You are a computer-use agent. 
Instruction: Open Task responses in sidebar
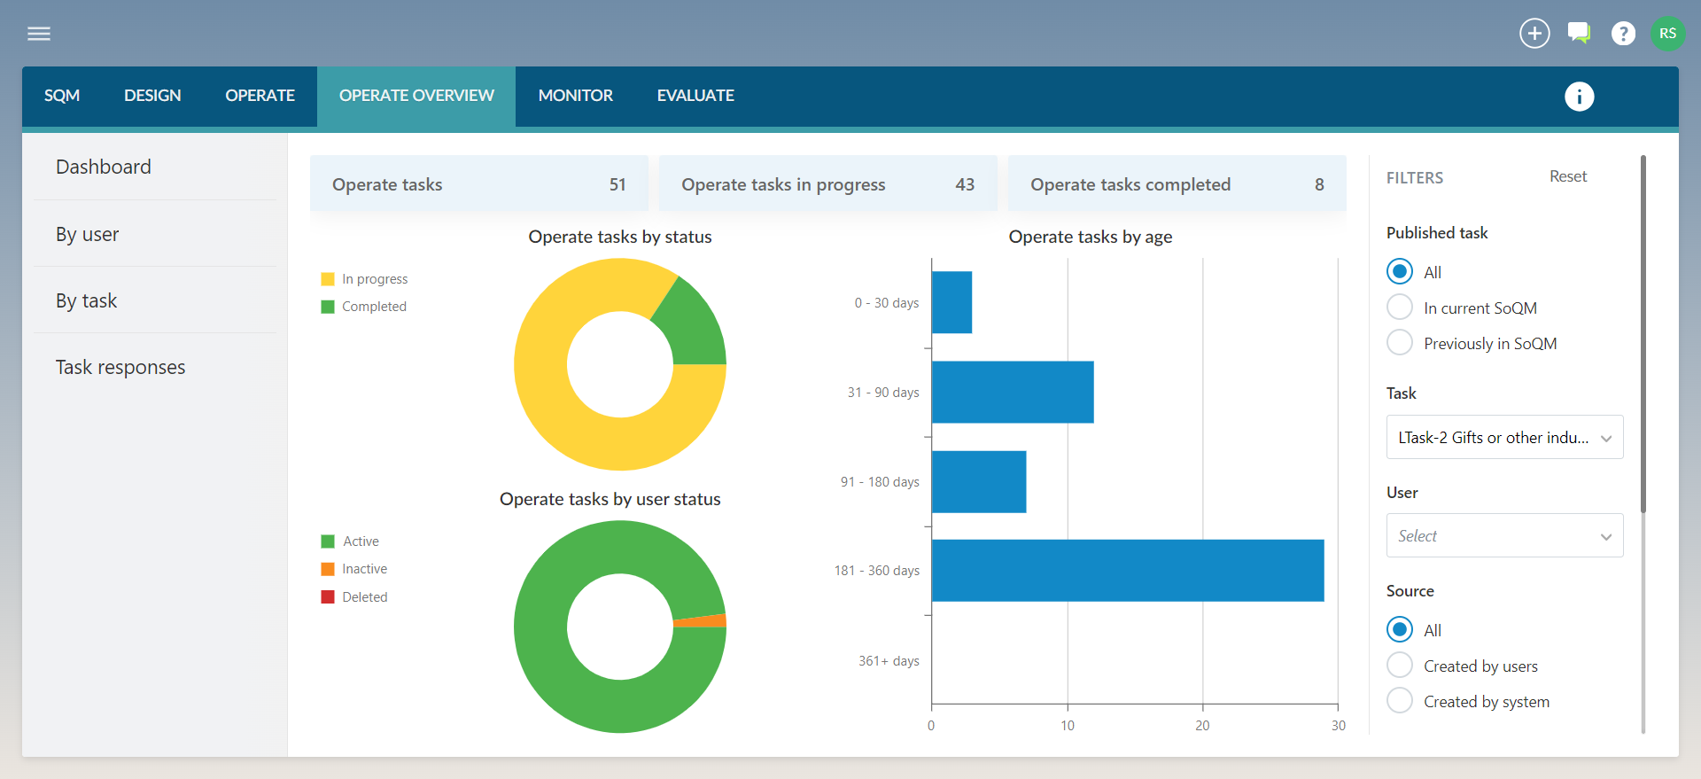[x=120, y=367]
